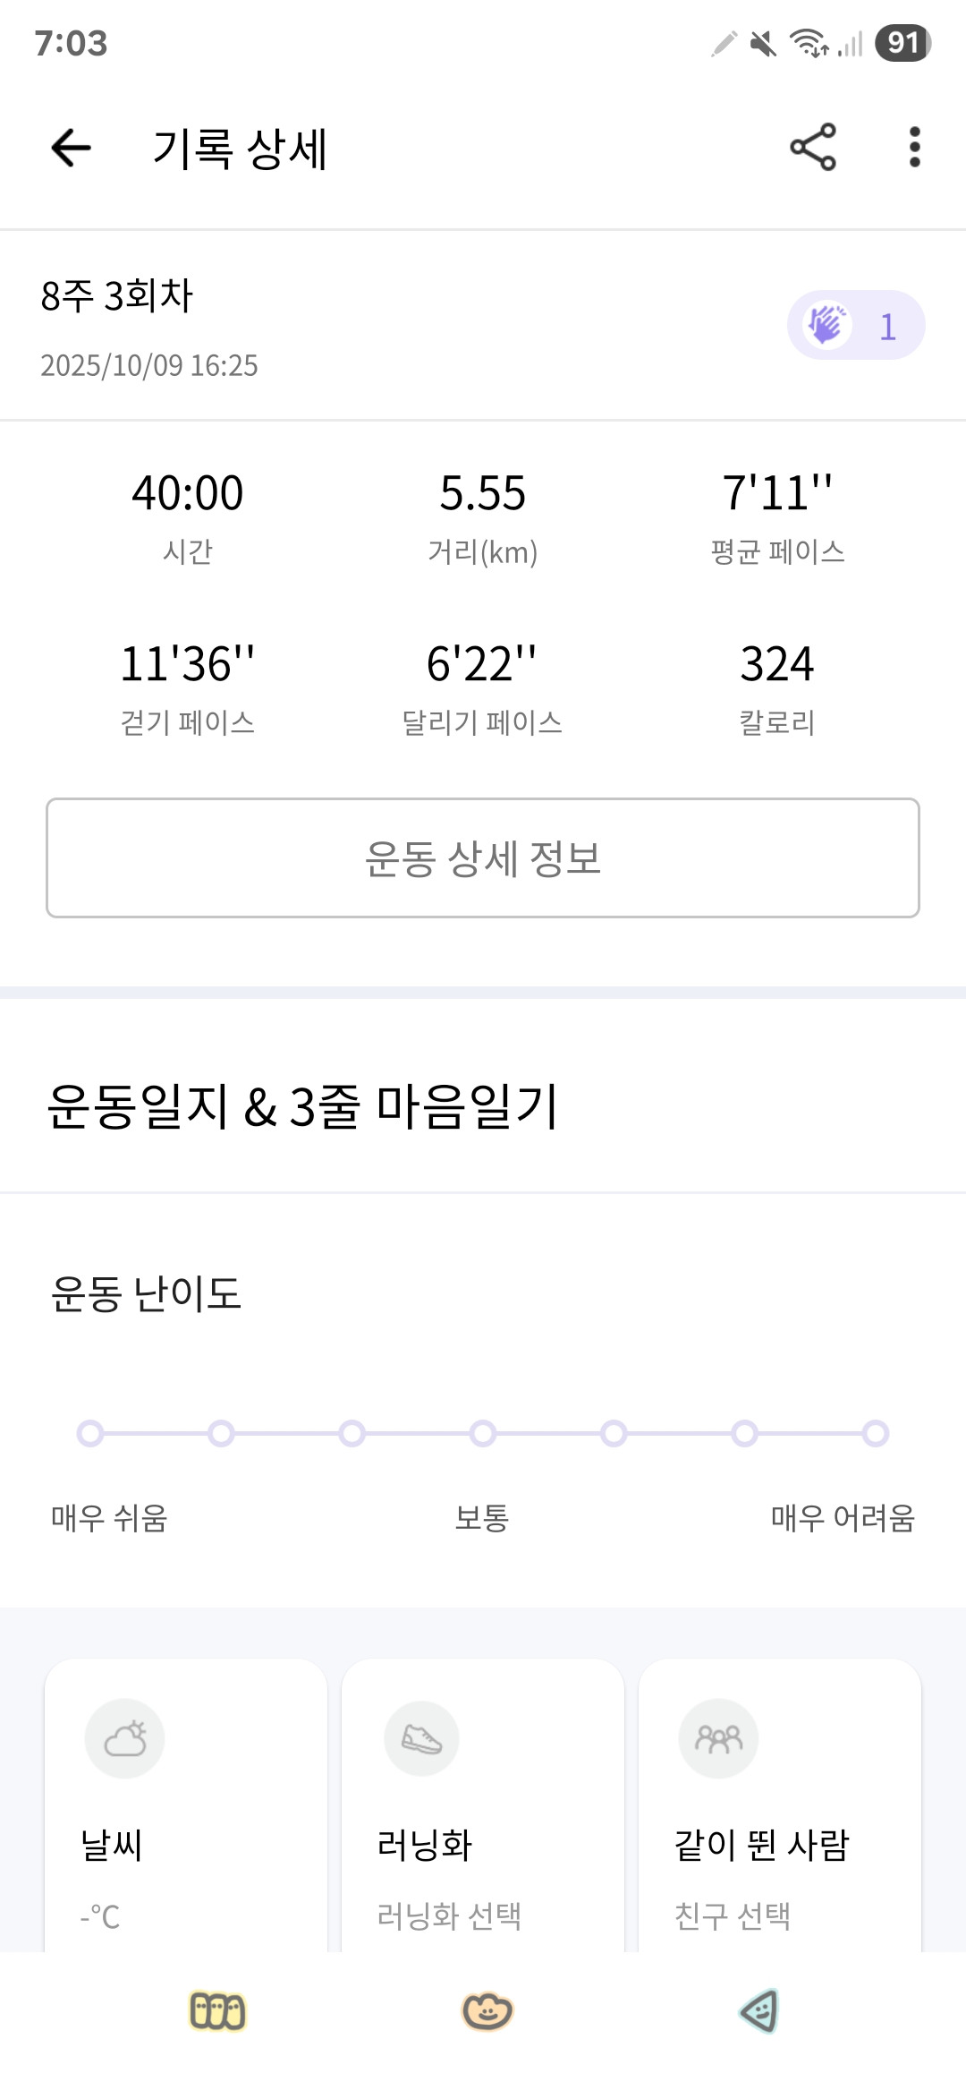Select the 매우 어려움 difficulty point
Image resolution: width=966 pixels, height=2073 pixels.
coord(876,1433)
